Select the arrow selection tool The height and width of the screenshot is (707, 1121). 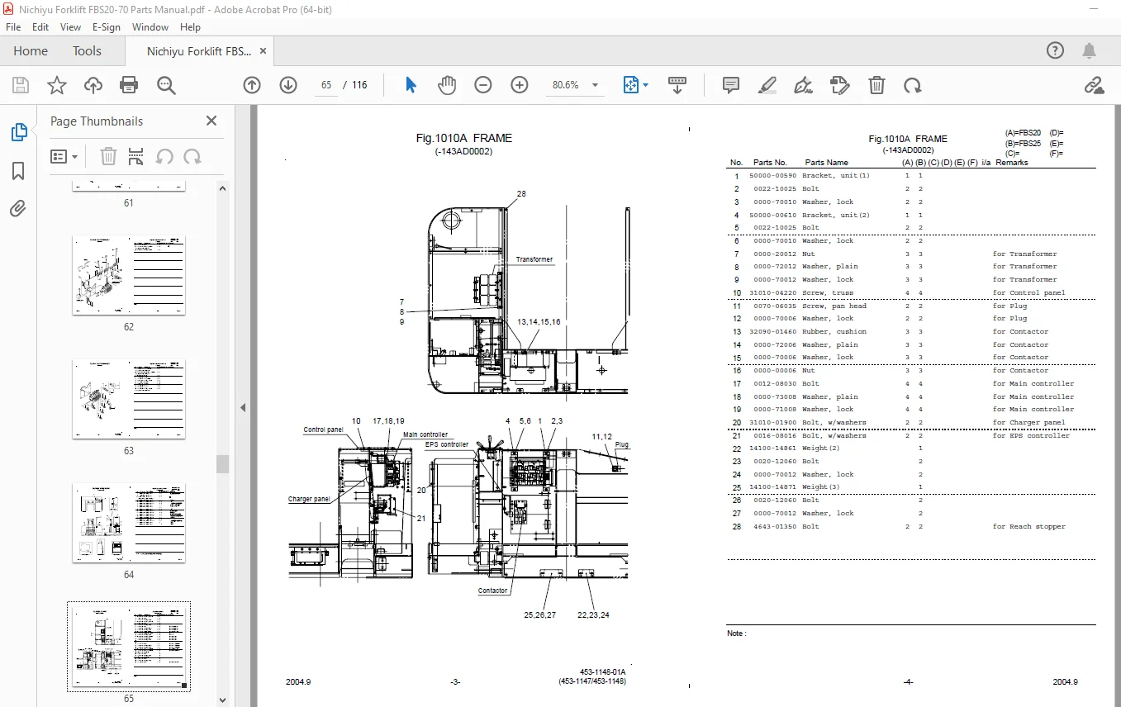click(411, 85)
